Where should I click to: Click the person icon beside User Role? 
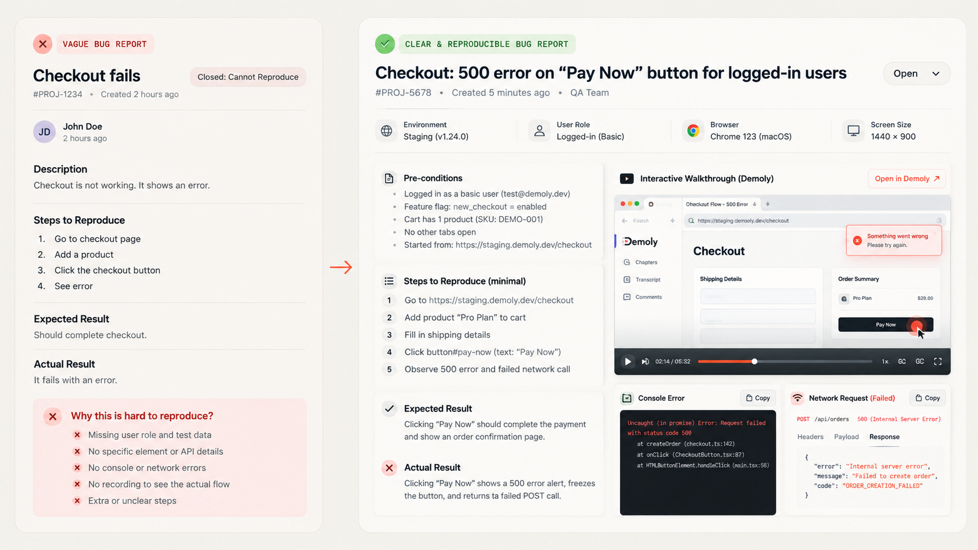539,131
